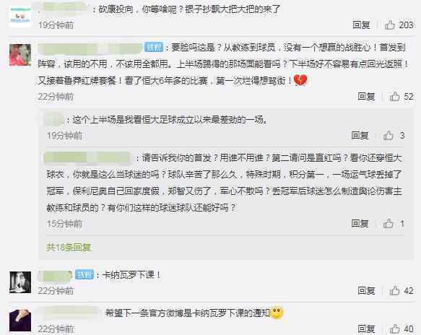Open the top commenter's avatar thumbnail
The image size is (421, 335).
coord(20,17)
